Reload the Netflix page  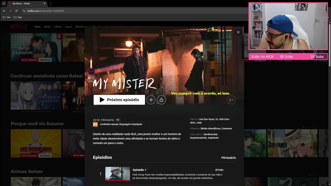pos(17,11)
